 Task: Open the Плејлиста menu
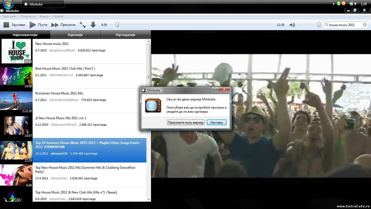click(28, 16)
